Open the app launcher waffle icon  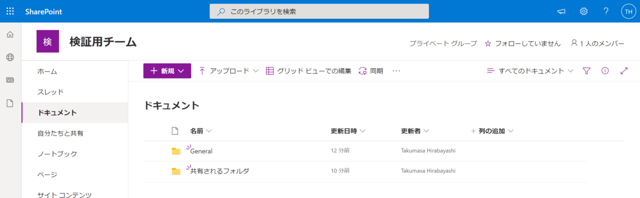point(10,11)
